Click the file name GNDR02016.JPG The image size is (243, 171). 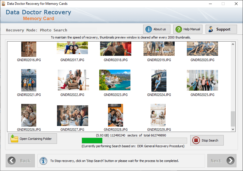(x=29, y=60)
